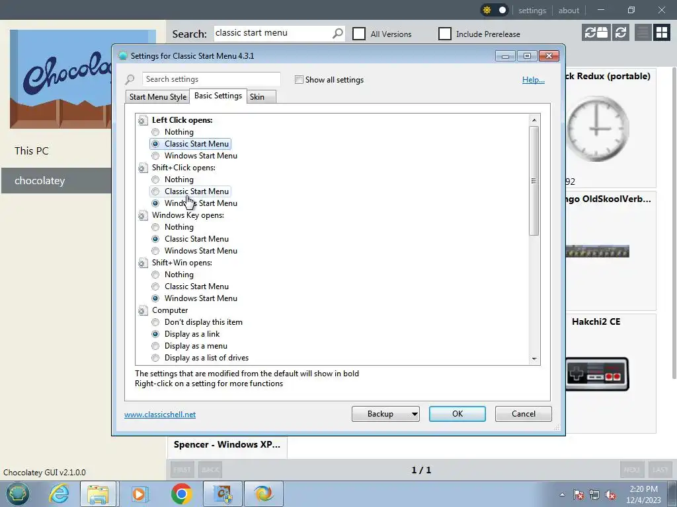
Task: Check the All Versions checkbox
Action: click(359, 34)
